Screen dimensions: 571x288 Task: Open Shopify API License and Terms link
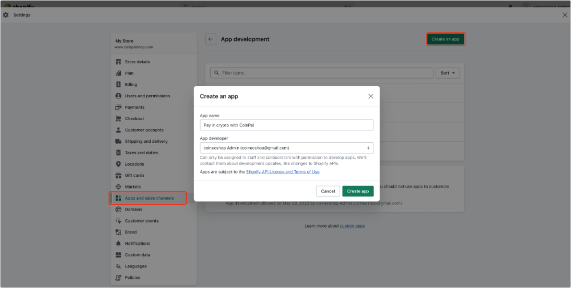[x=283, y=172]
